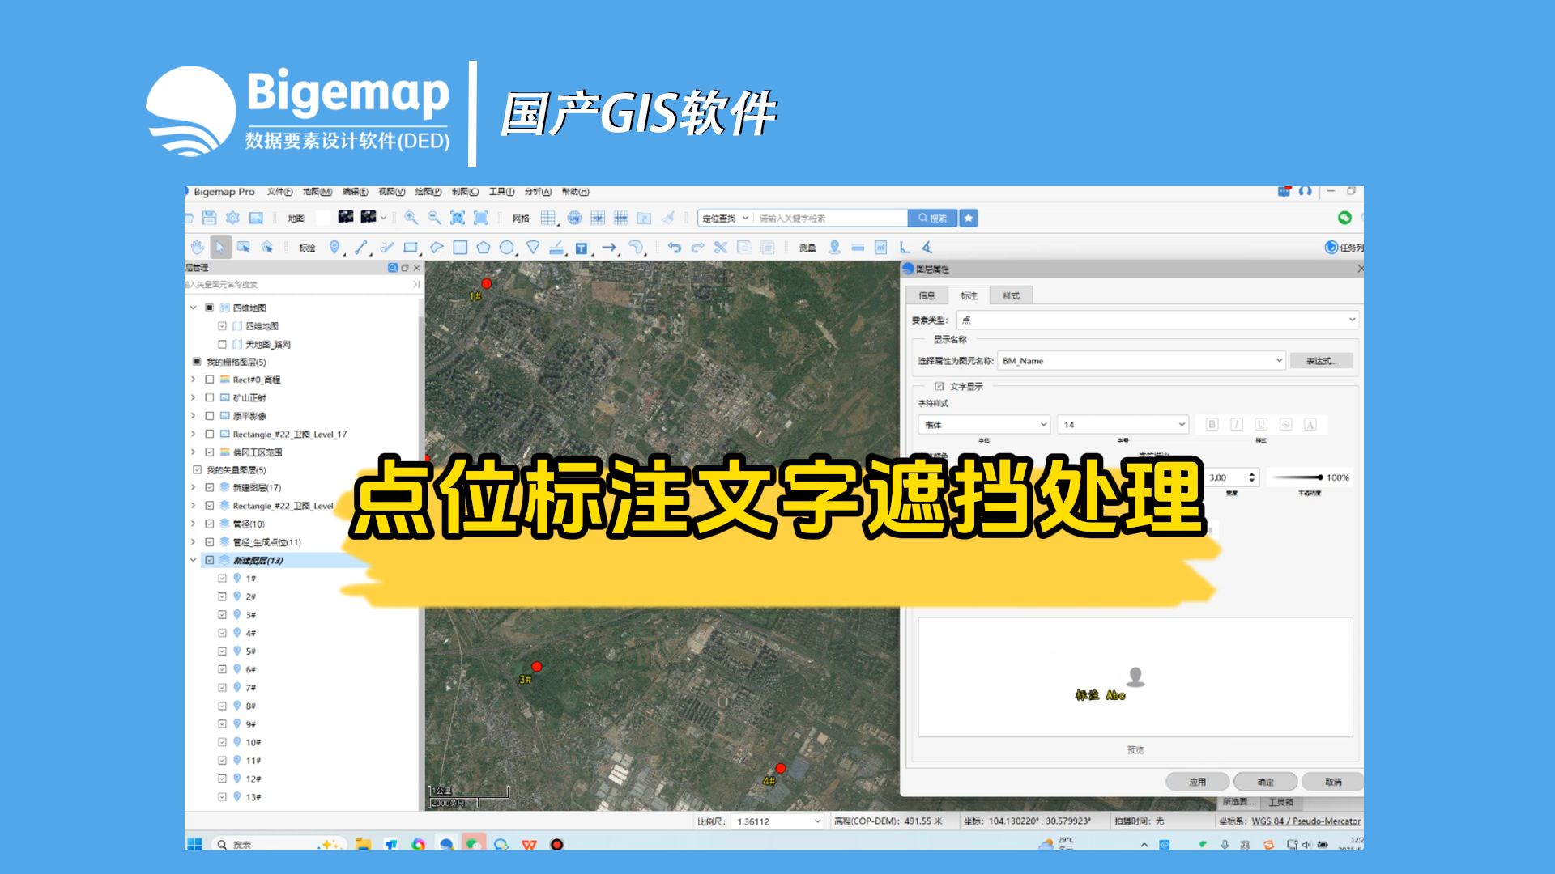Image resolution: width=1555 pixels, height=874 pixels.
Task: Open the 楷体 font family dropdown
Action: pos(984,424)
